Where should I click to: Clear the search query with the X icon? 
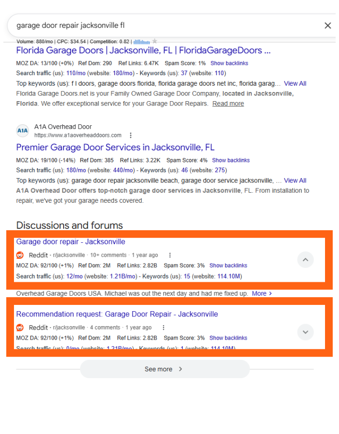327,26
